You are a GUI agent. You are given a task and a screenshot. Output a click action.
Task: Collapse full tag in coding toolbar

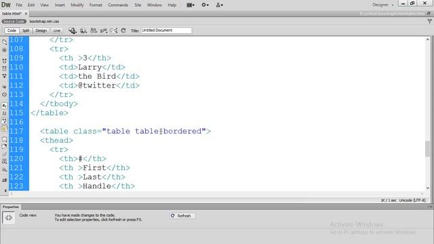click(5, 61)
